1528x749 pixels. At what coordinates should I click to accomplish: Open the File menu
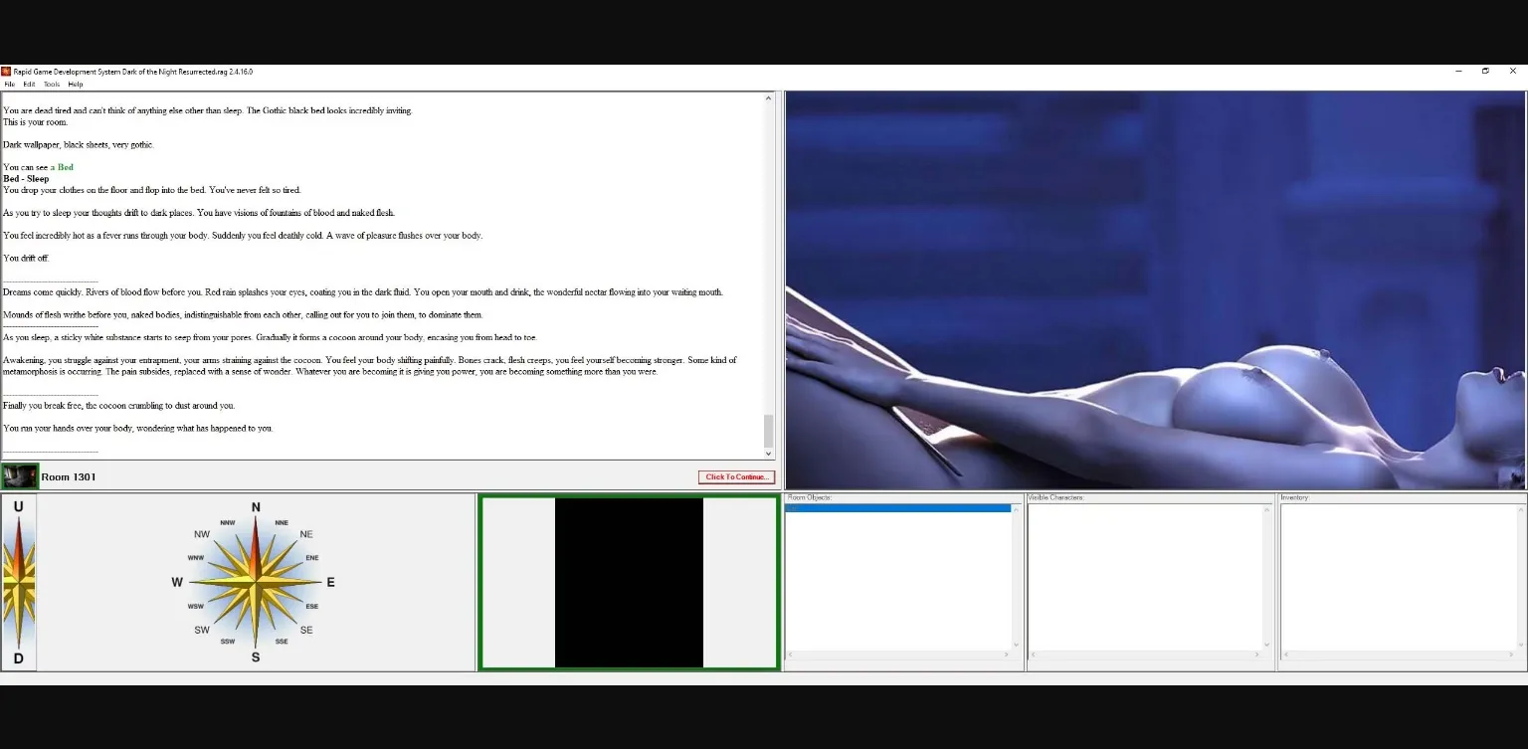click(10, 85)
